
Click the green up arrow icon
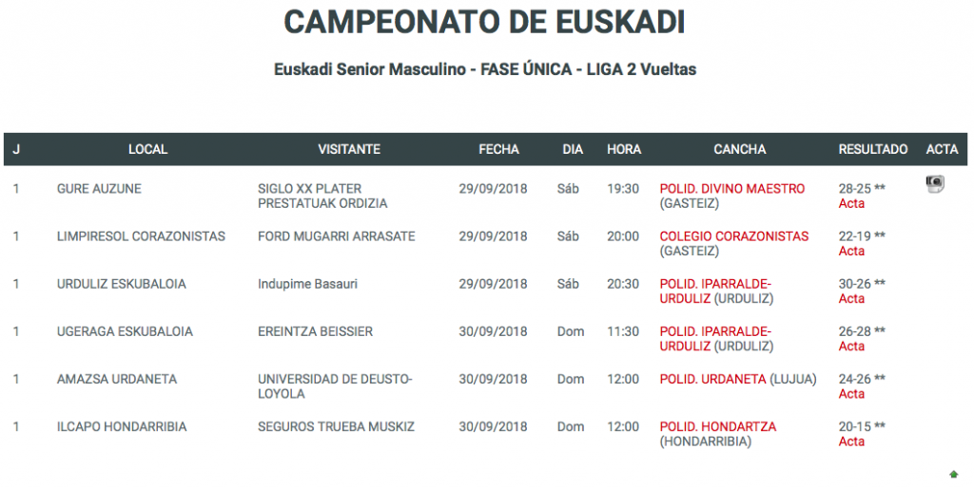(954, 474)
